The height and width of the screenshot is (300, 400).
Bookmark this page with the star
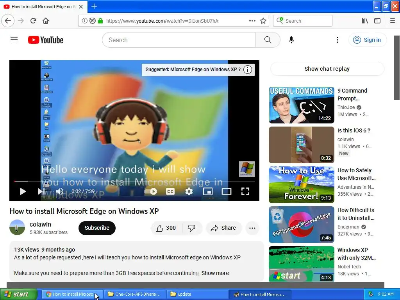[x=263, y=21]
